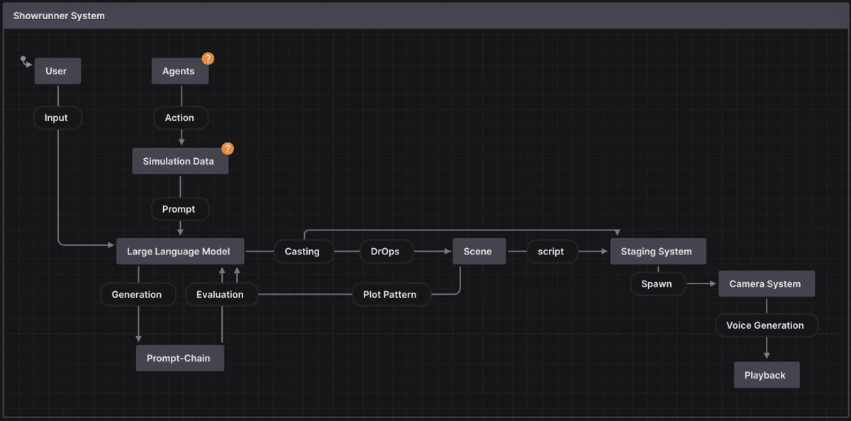Image resolution: width=851 pixels, height=421 pixels.
Task: Click the Generation edge label
Action: pos(138,294)
